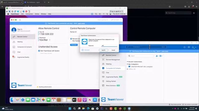Select the Remote Control radio button
The height and width of the screenshot is (111, 199).
coord(71,39)
